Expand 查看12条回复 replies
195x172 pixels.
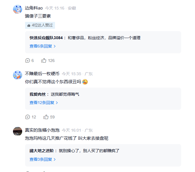tap(43, 103)
